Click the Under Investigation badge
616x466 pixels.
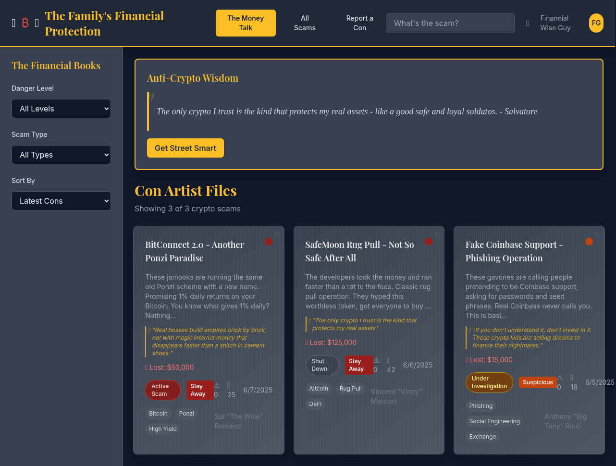[x=489, y=382]
